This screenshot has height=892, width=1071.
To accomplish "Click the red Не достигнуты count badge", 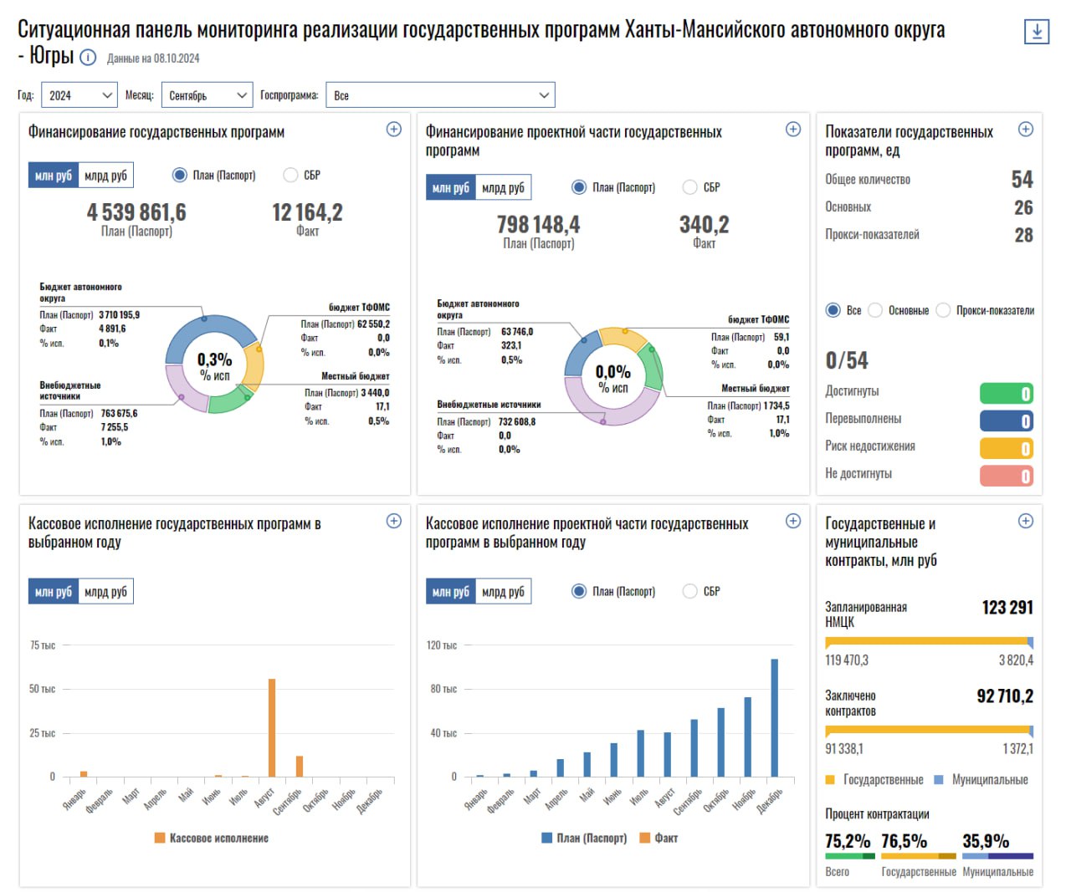I will [1007, 476].
